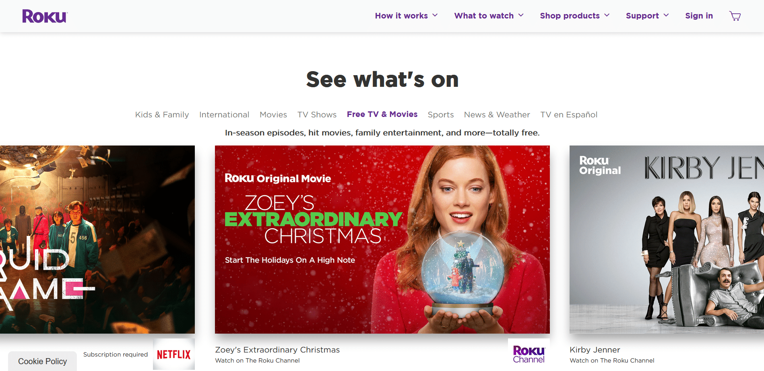The width and height of the screenshot is (764, 371).
Task: Select the Sports category tab
Action: (441, 115)
